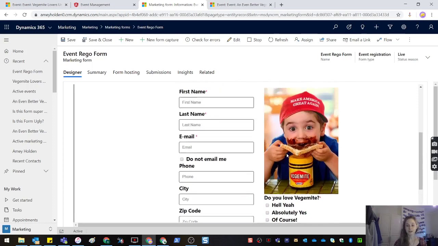Click the Vegemite kid image
This screenshot has width=438, height=246.
pyautogui.click(x=301, y=141)
